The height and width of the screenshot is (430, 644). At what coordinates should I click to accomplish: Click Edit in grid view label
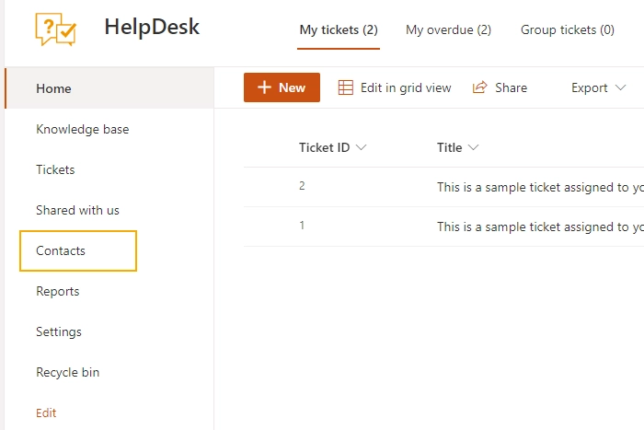pyautogui.click(x=406, y=87)
